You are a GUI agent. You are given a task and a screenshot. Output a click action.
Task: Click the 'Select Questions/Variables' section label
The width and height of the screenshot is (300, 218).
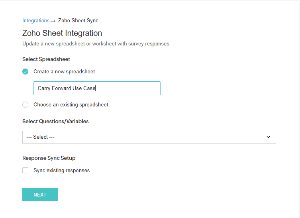55,121
